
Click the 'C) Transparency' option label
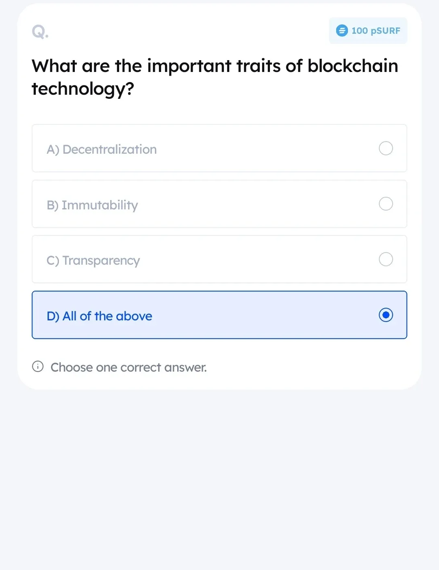tap(93, 260)
